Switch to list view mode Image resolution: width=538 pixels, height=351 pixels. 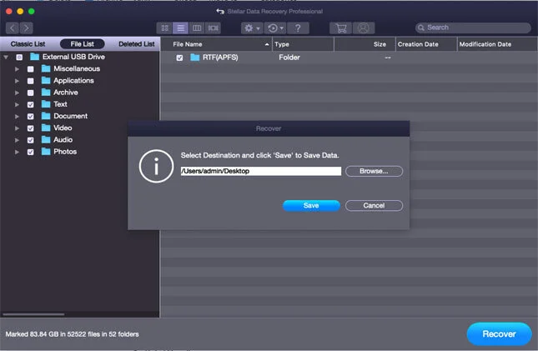[180, 28]
